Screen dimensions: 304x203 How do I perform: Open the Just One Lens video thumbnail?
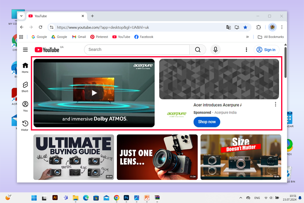click(x=157, y=157)
